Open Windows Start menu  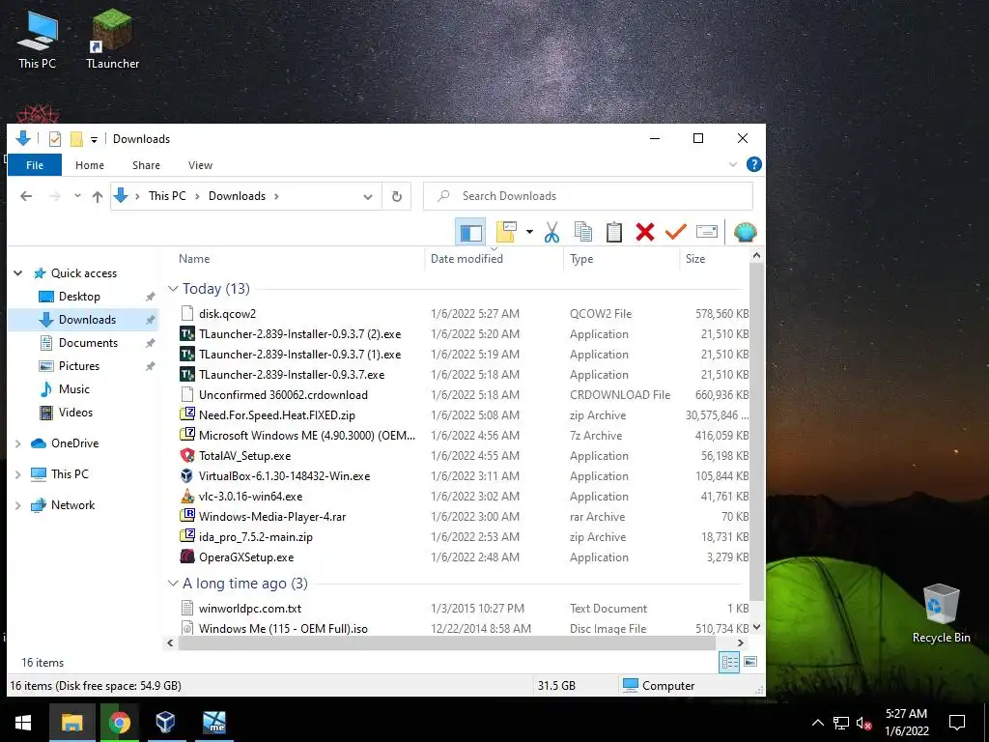point(23,723)
